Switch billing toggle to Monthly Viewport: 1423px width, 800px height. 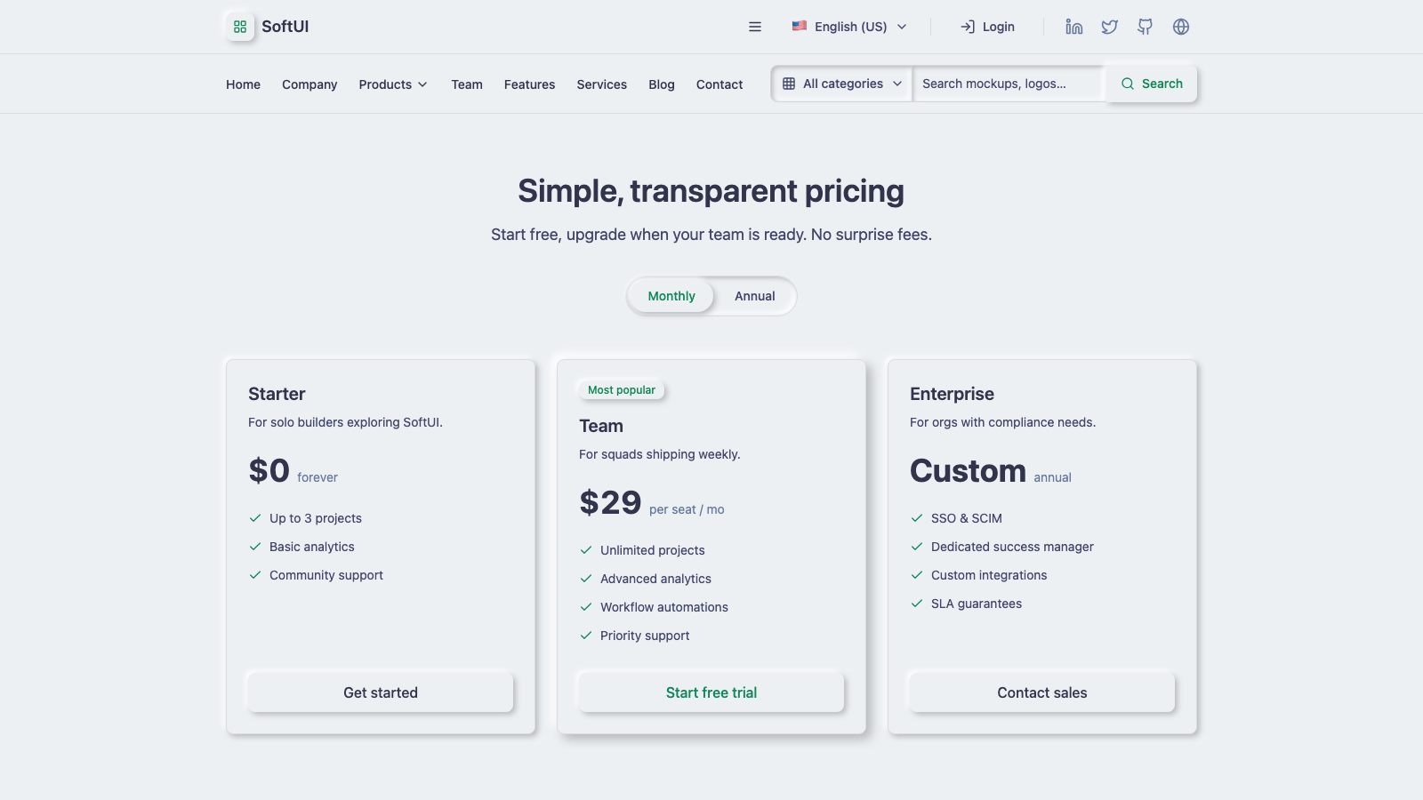tap(671, 296)
